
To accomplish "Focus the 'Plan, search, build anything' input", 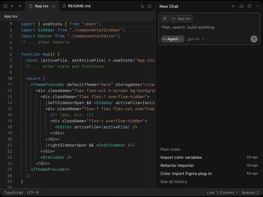I will tap(188, 27).
